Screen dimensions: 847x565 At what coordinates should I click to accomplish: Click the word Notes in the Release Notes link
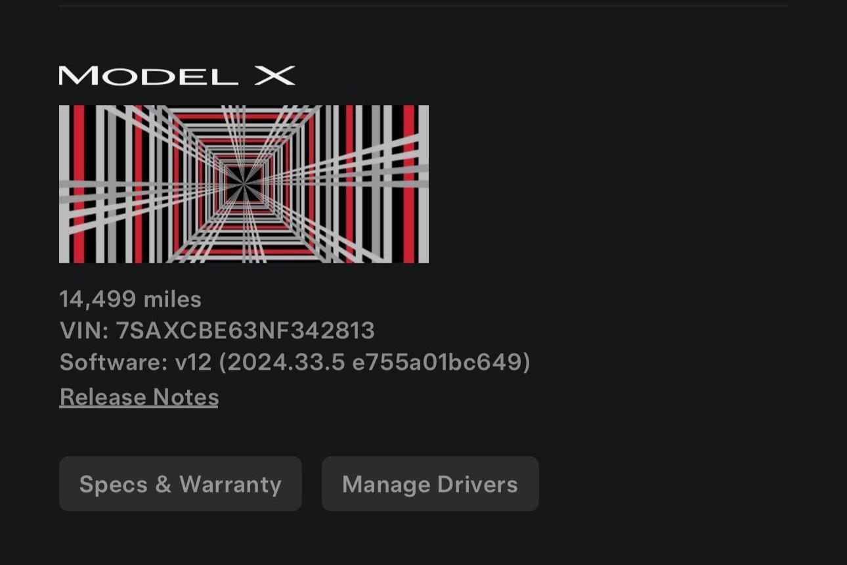click(x=186, y=397)
